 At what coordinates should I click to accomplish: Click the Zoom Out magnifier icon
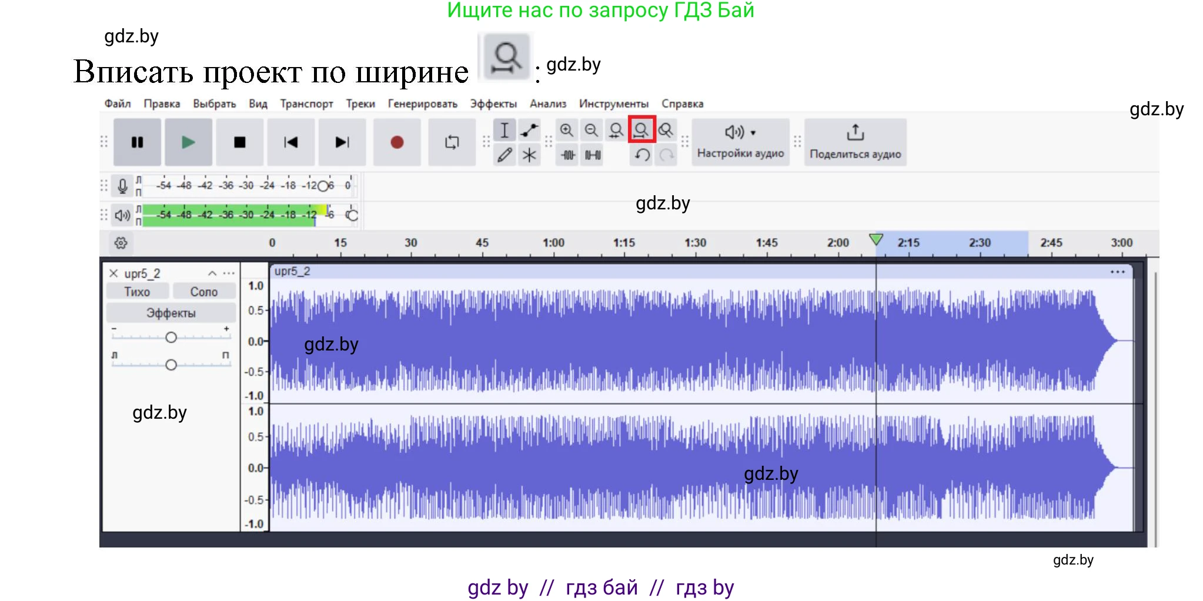tap(591, 130)
